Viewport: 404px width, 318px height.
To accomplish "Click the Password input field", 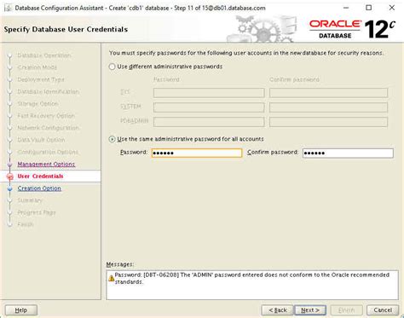I will point(197,153).
